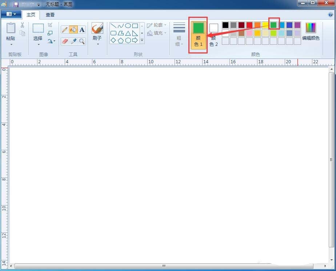Screen dimensions: 336x271
Task: Click the 编辑颜色 (Edit colors) button
Action: (311, 31)
